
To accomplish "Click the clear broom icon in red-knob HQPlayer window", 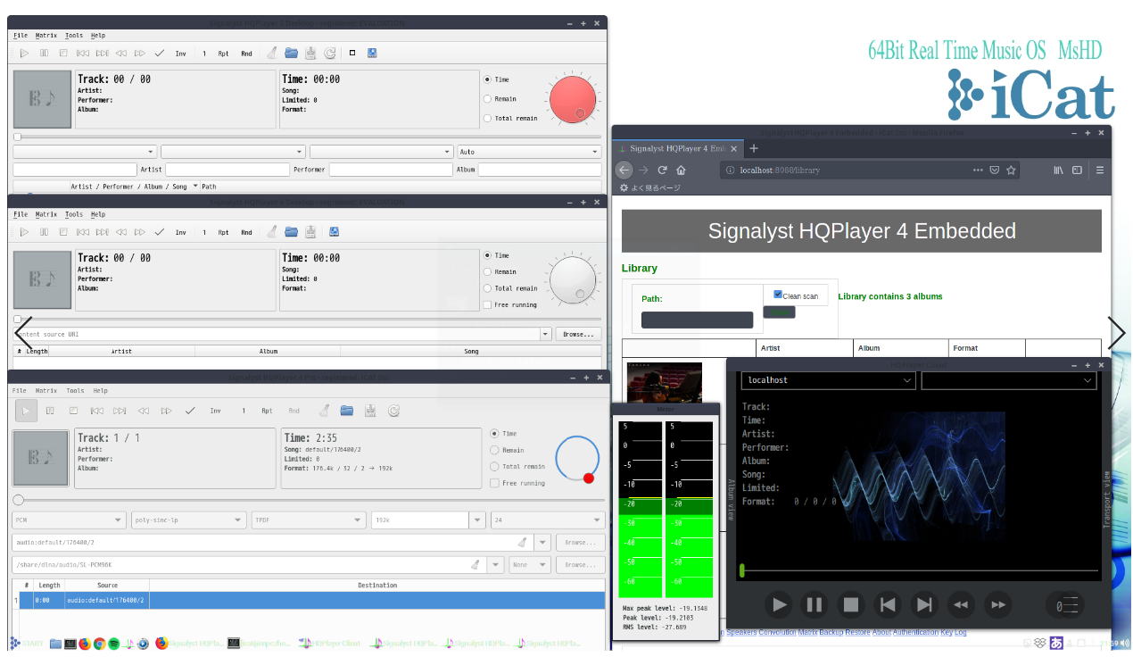I will tap(271, 54).
